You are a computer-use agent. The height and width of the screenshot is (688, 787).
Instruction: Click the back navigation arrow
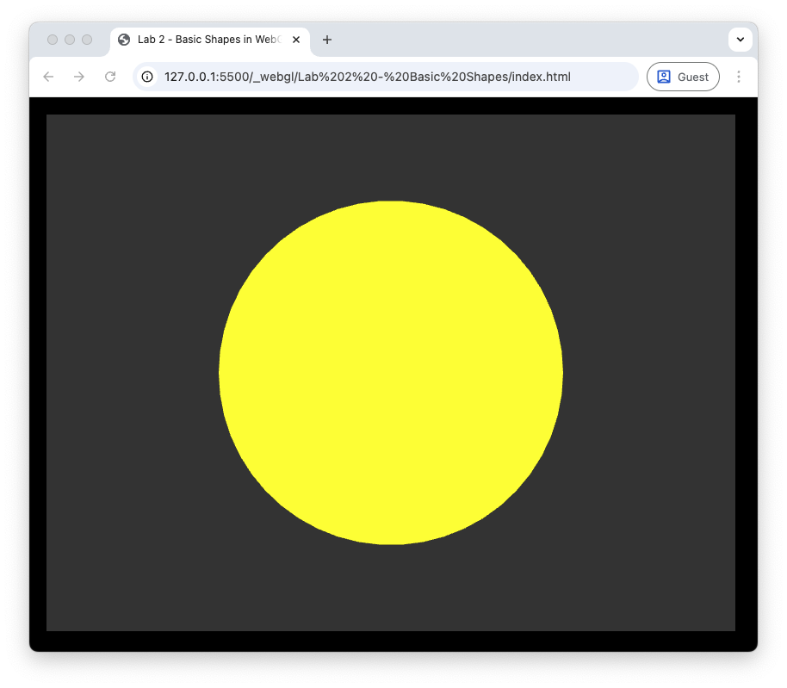tap(48, 77)
